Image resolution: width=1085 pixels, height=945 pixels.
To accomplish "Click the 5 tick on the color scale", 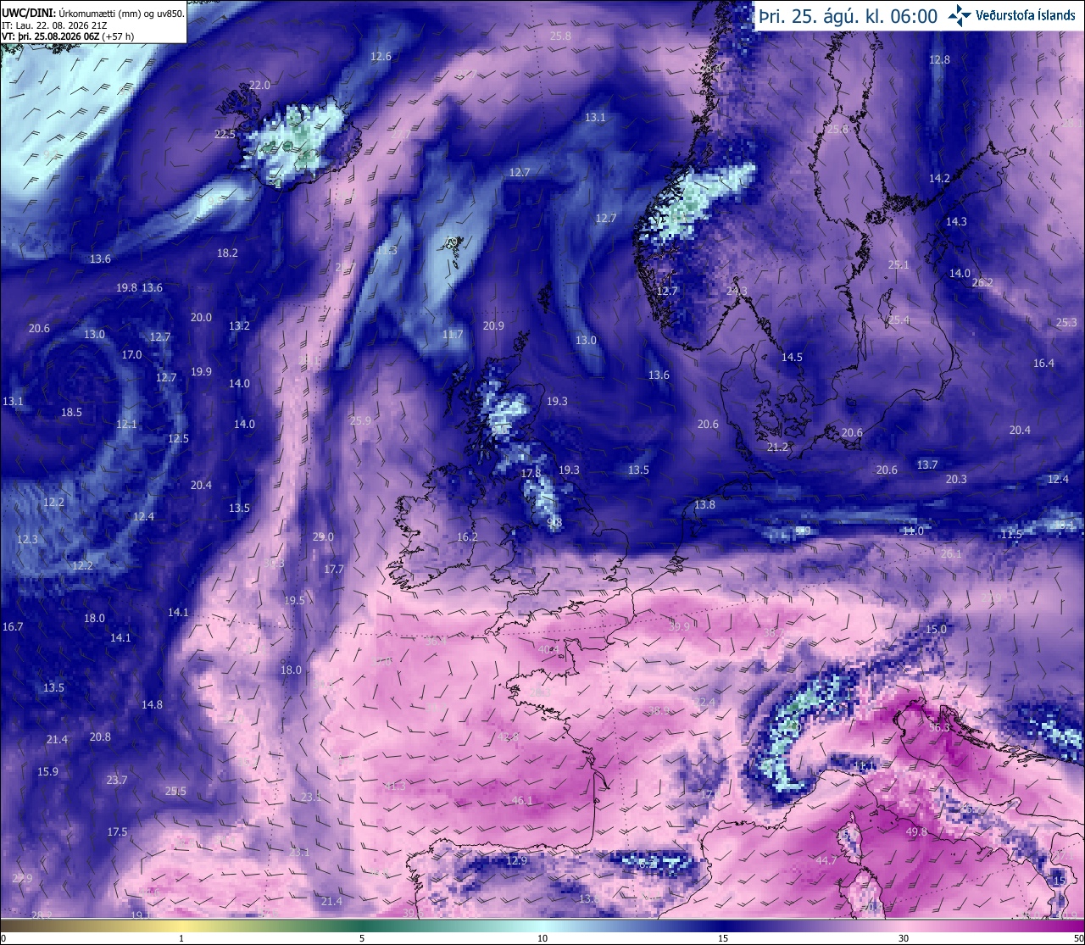I will [362, 938].
